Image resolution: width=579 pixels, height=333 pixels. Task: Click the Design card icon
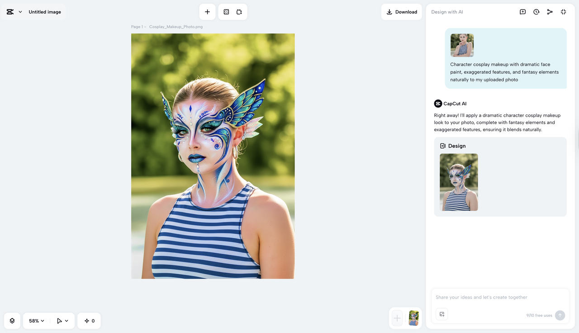coord(443,146)
